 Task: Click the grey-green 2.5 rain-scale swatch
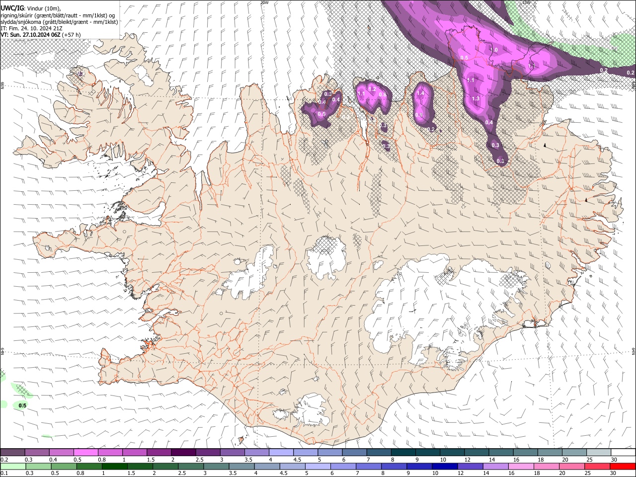point(191,466)
